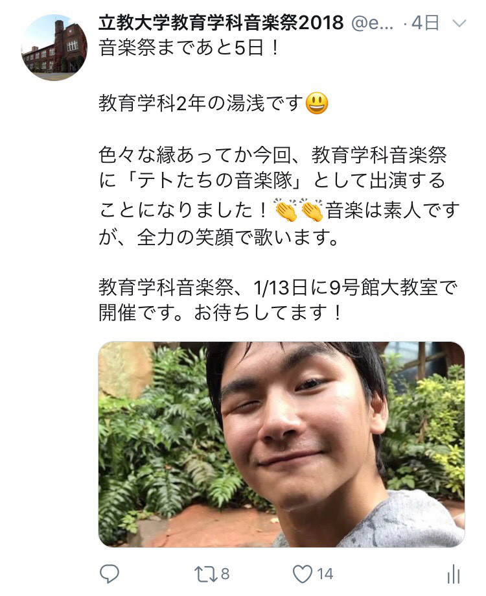This screenshot has height=596, width=486.
Task: Tap the 1/13日に9号館大教室で sentence
Action: [355, 288]
